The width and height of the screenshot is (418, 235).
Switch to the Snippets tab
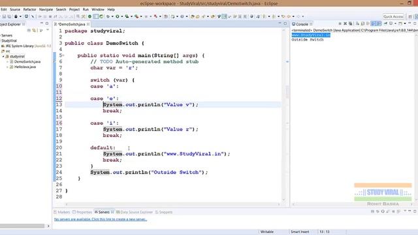pyautogui.click(x=164, y=212)
